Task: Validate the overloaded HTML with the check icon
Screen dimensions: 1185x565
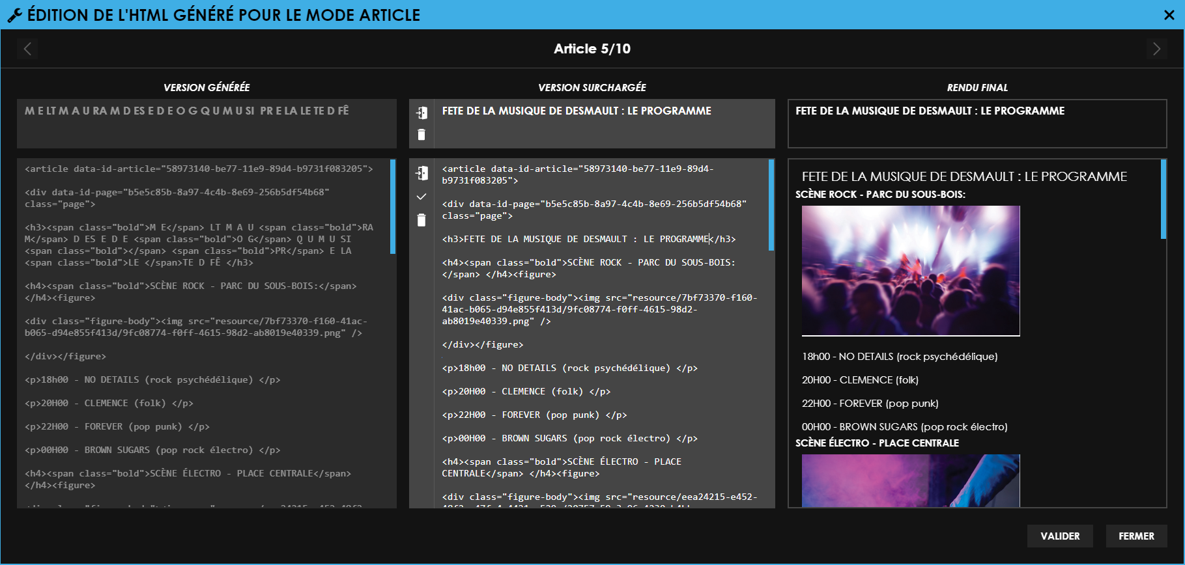Action: (421, 197)
